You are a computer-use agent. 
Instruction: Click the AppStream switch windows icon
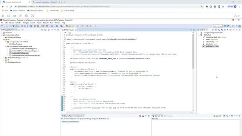click(9, 16)
